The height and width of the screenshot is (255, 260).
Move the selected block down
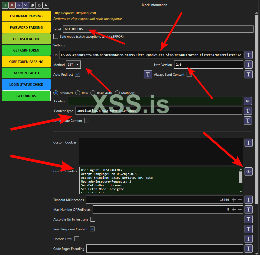(25, 5)
